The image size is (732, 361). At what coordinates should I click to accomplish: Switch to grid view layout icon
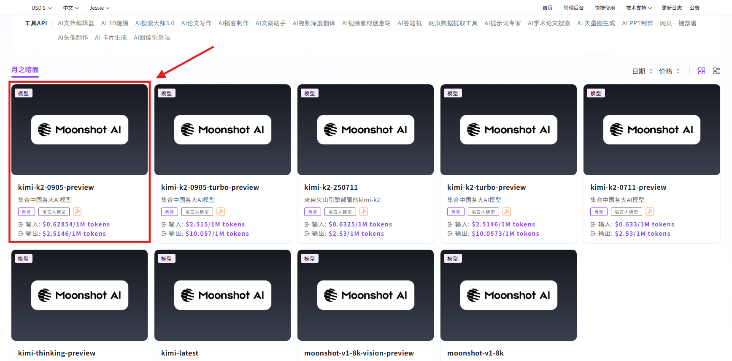coord(702,71)
